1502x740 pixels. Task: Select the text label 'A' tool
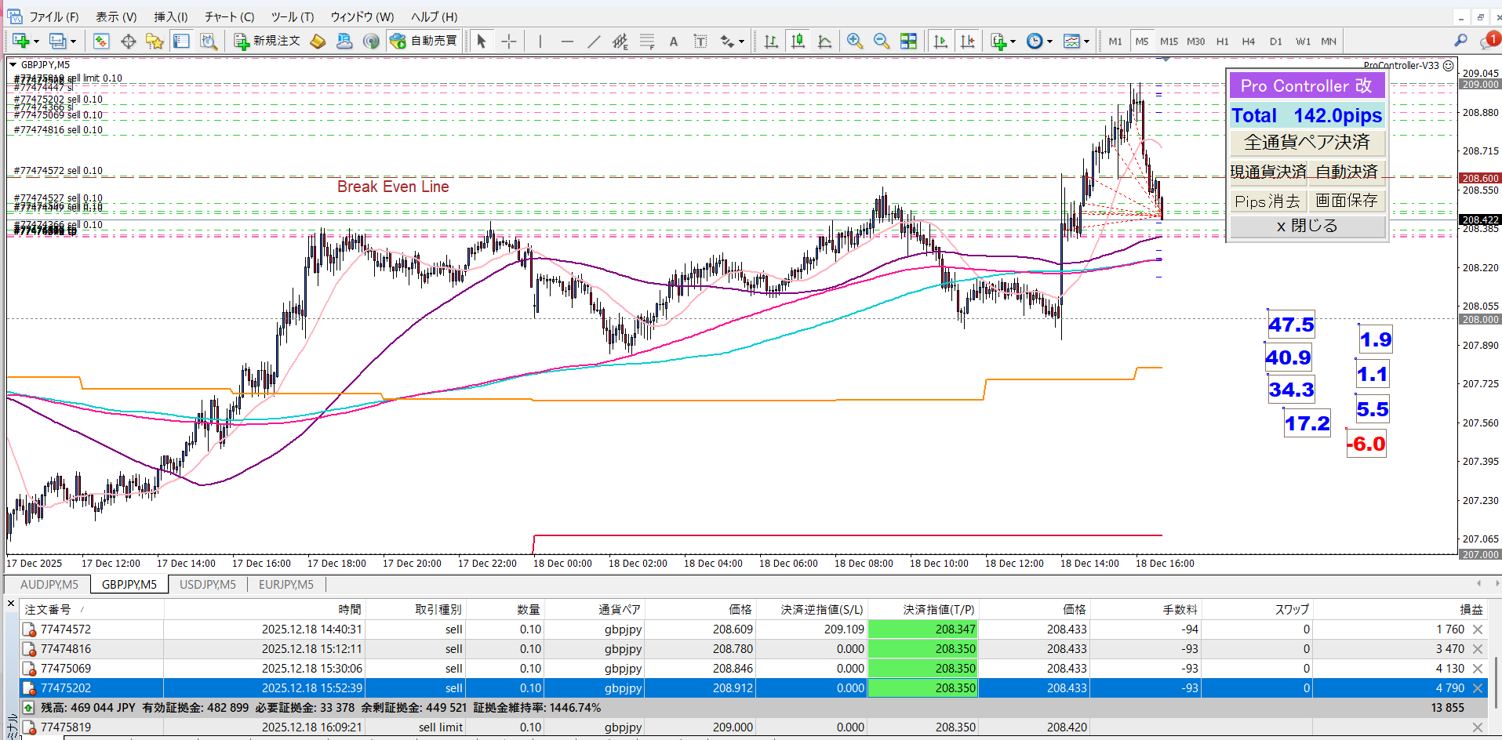coord(673,42)
